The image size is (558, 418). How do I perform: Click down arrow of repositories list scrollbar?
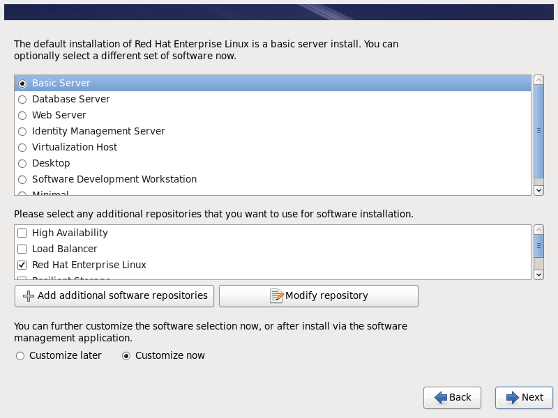click(x=538, y=274)
